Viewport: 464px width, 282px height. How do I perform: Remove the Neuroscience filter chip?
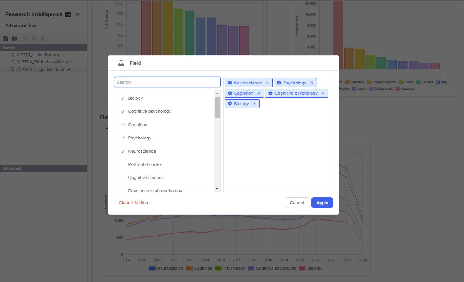268,83
